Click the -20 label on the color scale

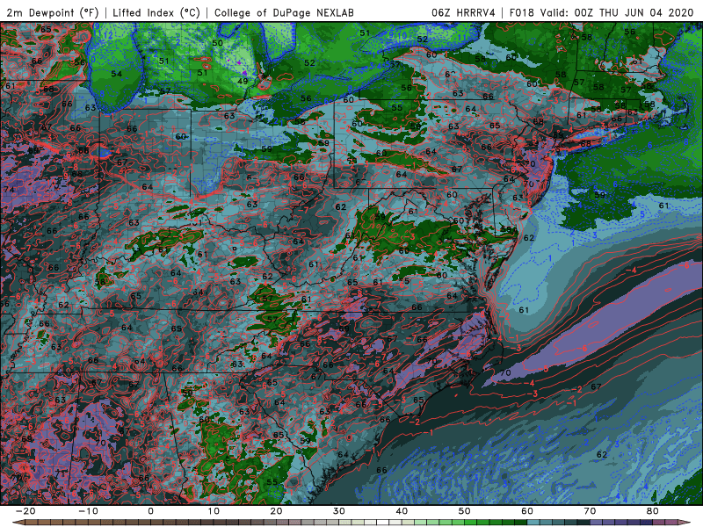[x=25, y=511]
